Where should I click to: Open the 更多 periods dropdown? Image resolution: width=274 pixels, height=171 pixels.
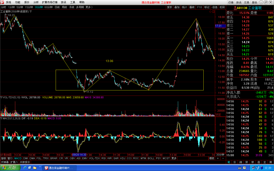click(x=89, y=7)
